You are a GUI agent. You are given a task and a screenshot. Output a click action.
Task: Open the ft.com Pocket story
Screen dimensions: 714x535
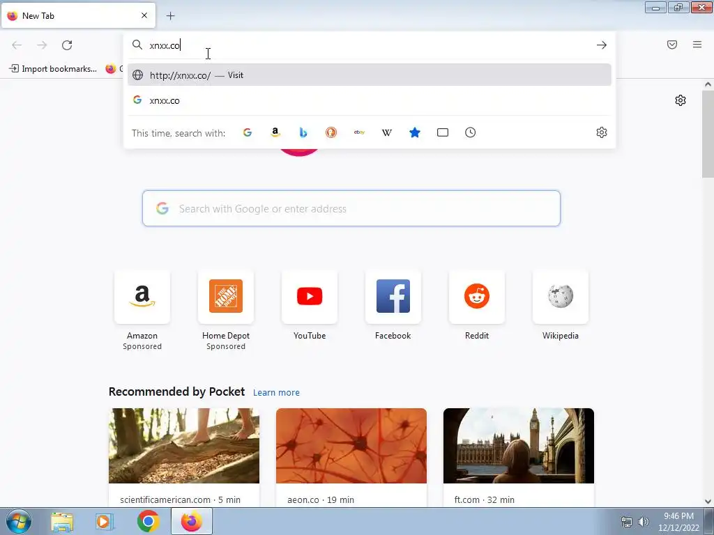(519, 457)
